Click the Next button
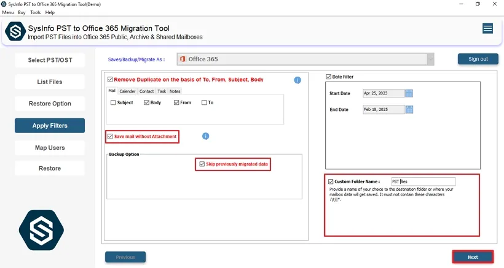The width and height of the screenshot is (504, 268). tap(473, 257)
